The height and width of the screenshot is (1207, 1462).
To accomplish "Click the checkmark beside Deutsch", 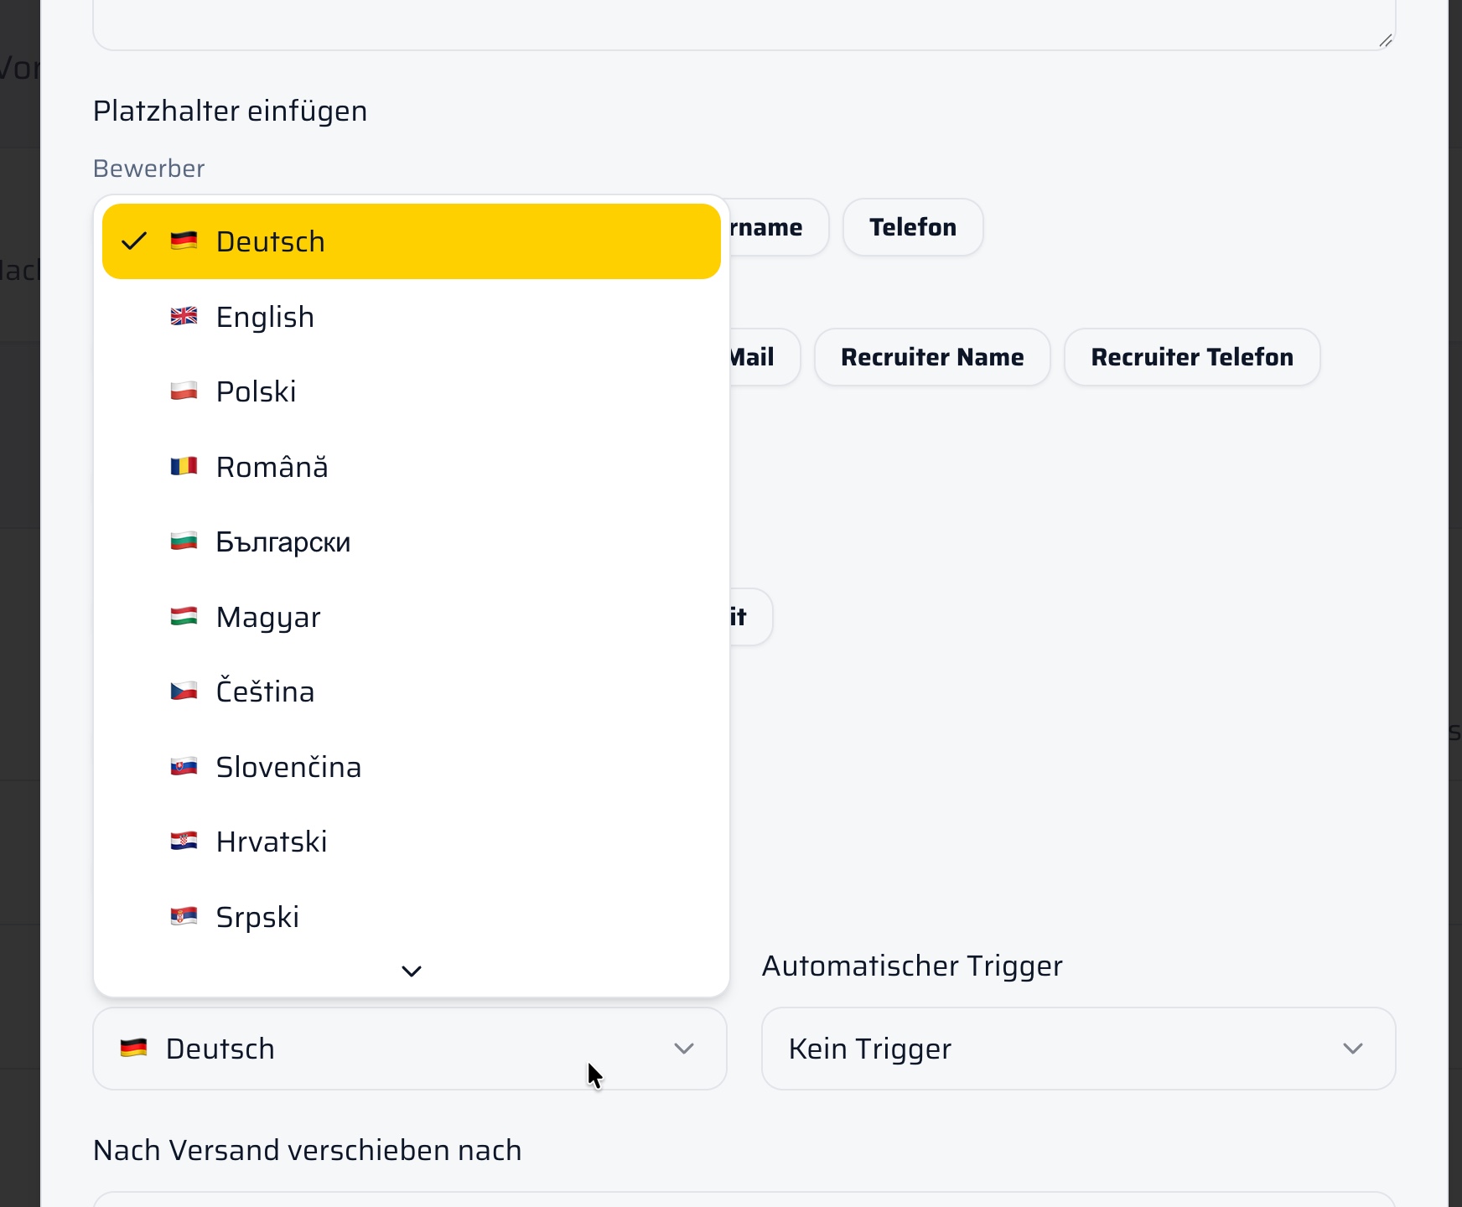I will 134,241.
